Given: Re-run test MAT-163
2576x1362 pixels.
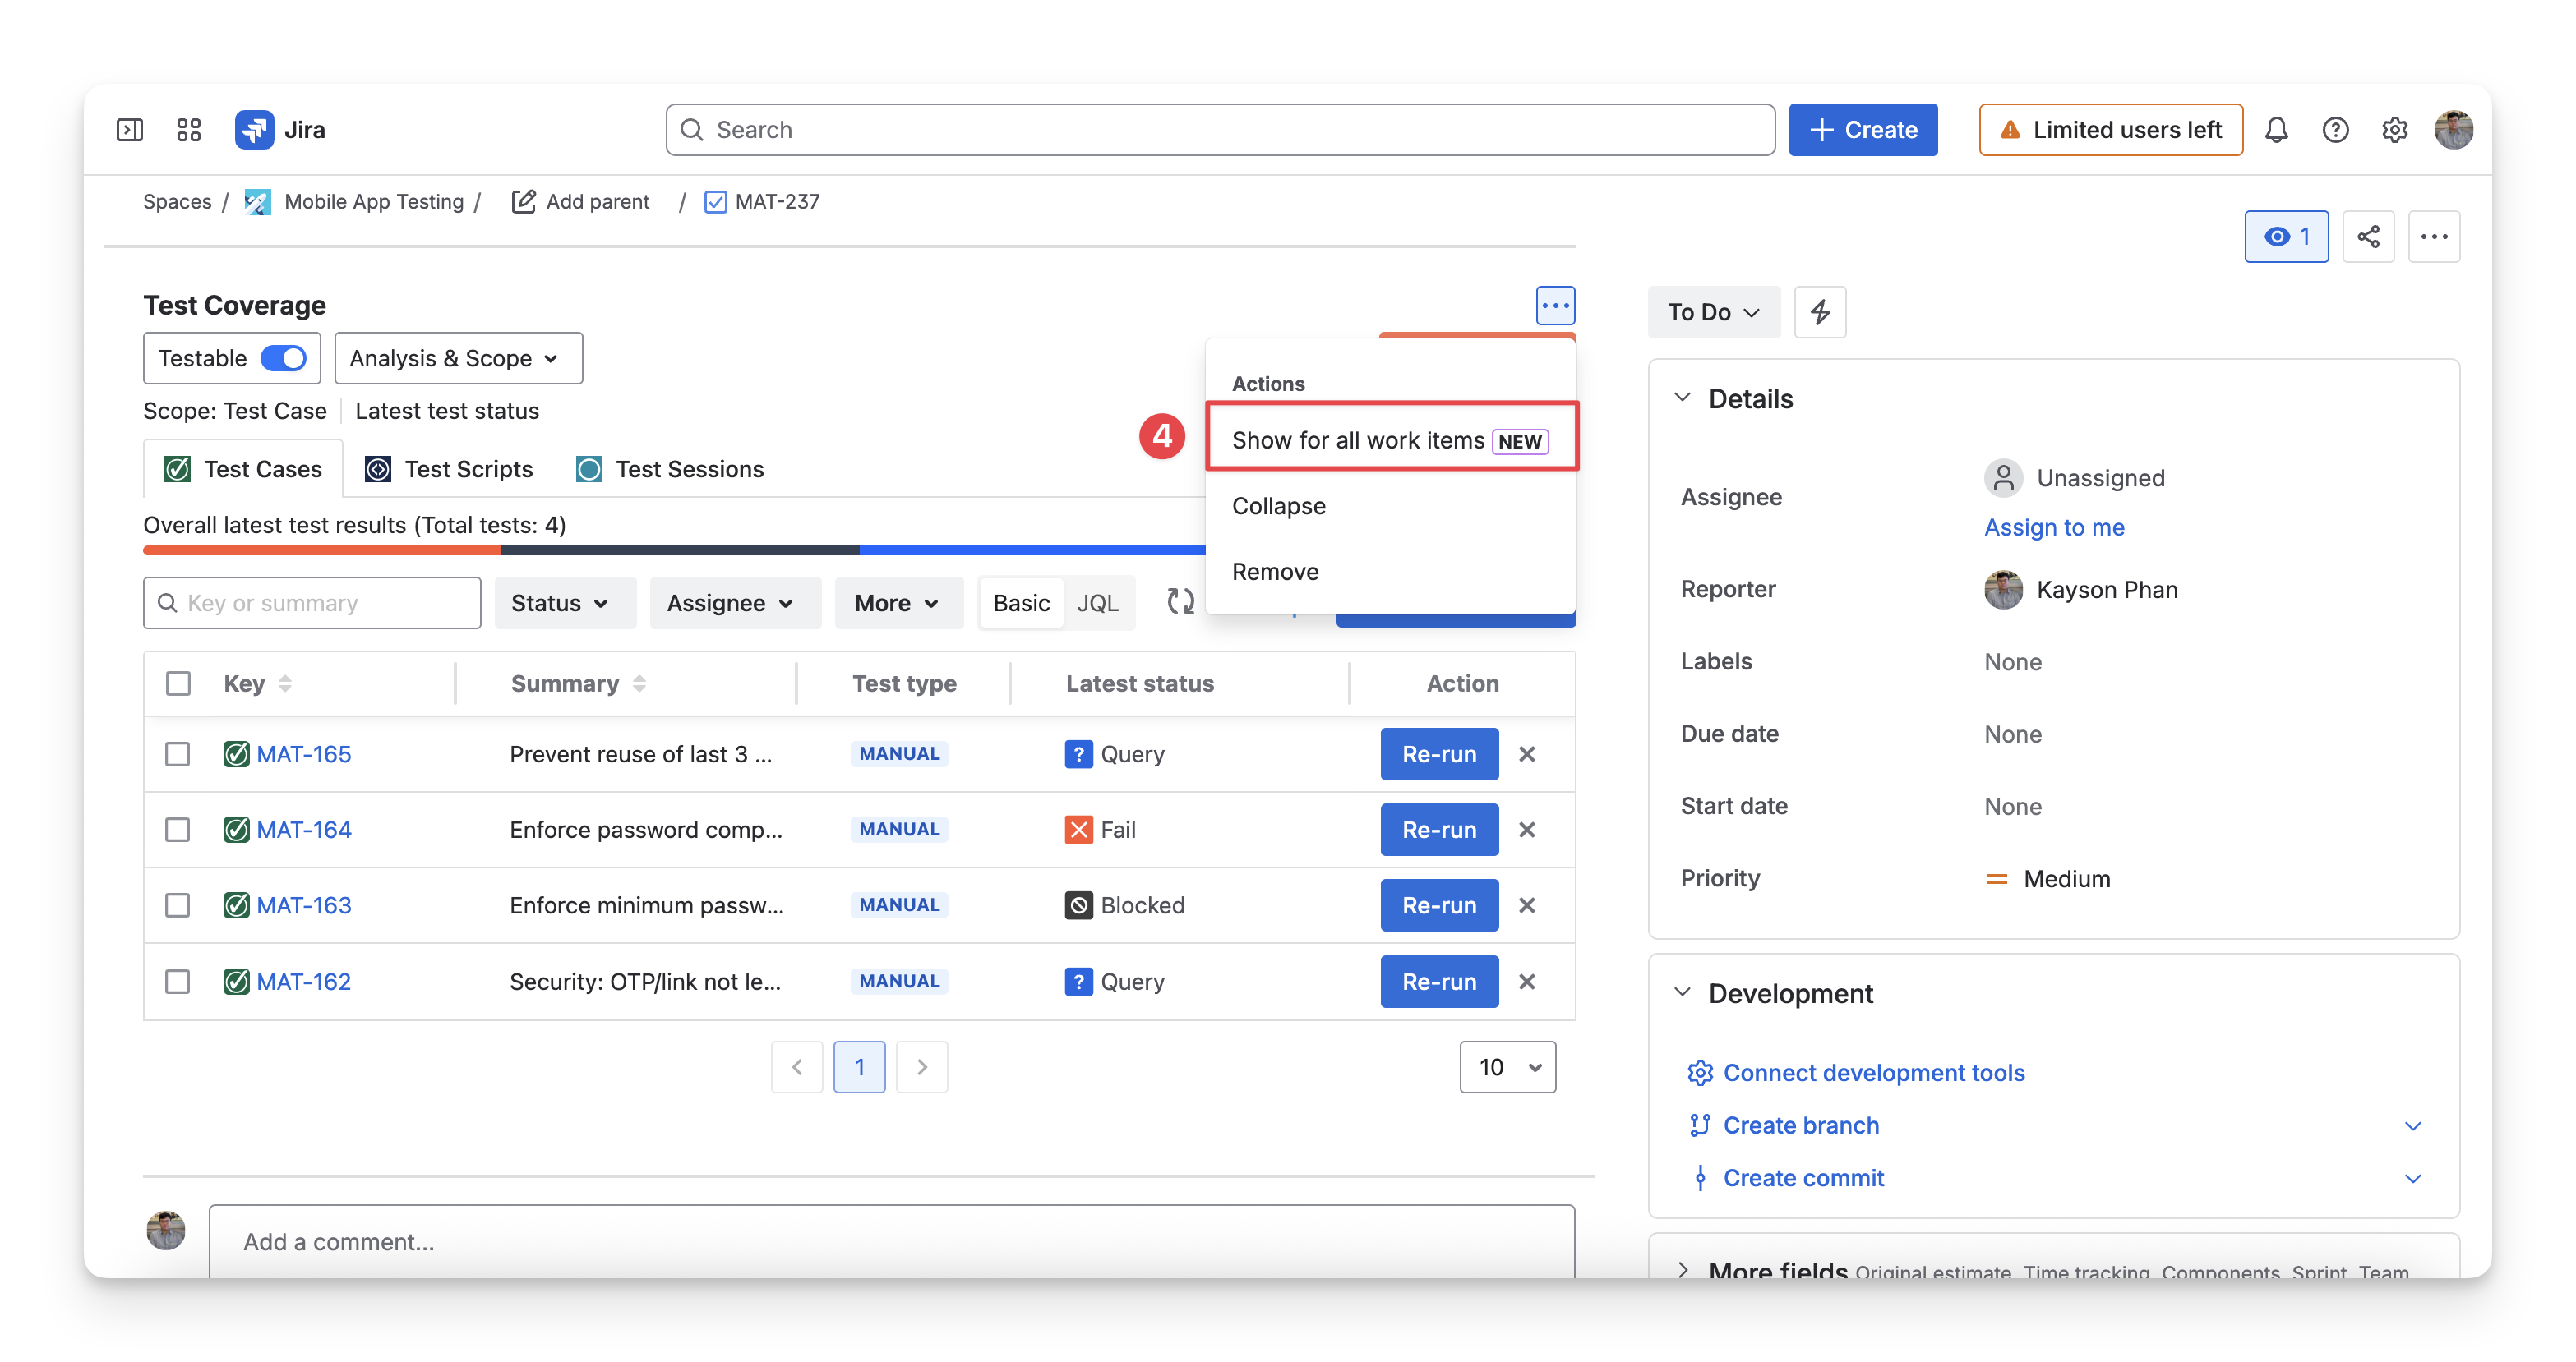Looking at the screenshot, I should point(1439,905).
